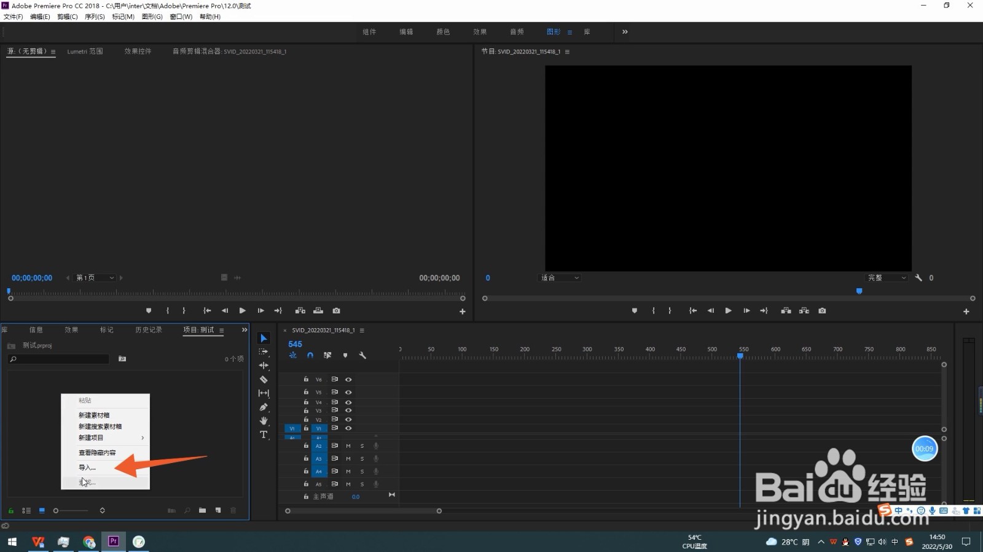The width and height of the screenshot is (983, 552).
Task: Toggle project writable lock icon
Action: [x=10, y=510]
